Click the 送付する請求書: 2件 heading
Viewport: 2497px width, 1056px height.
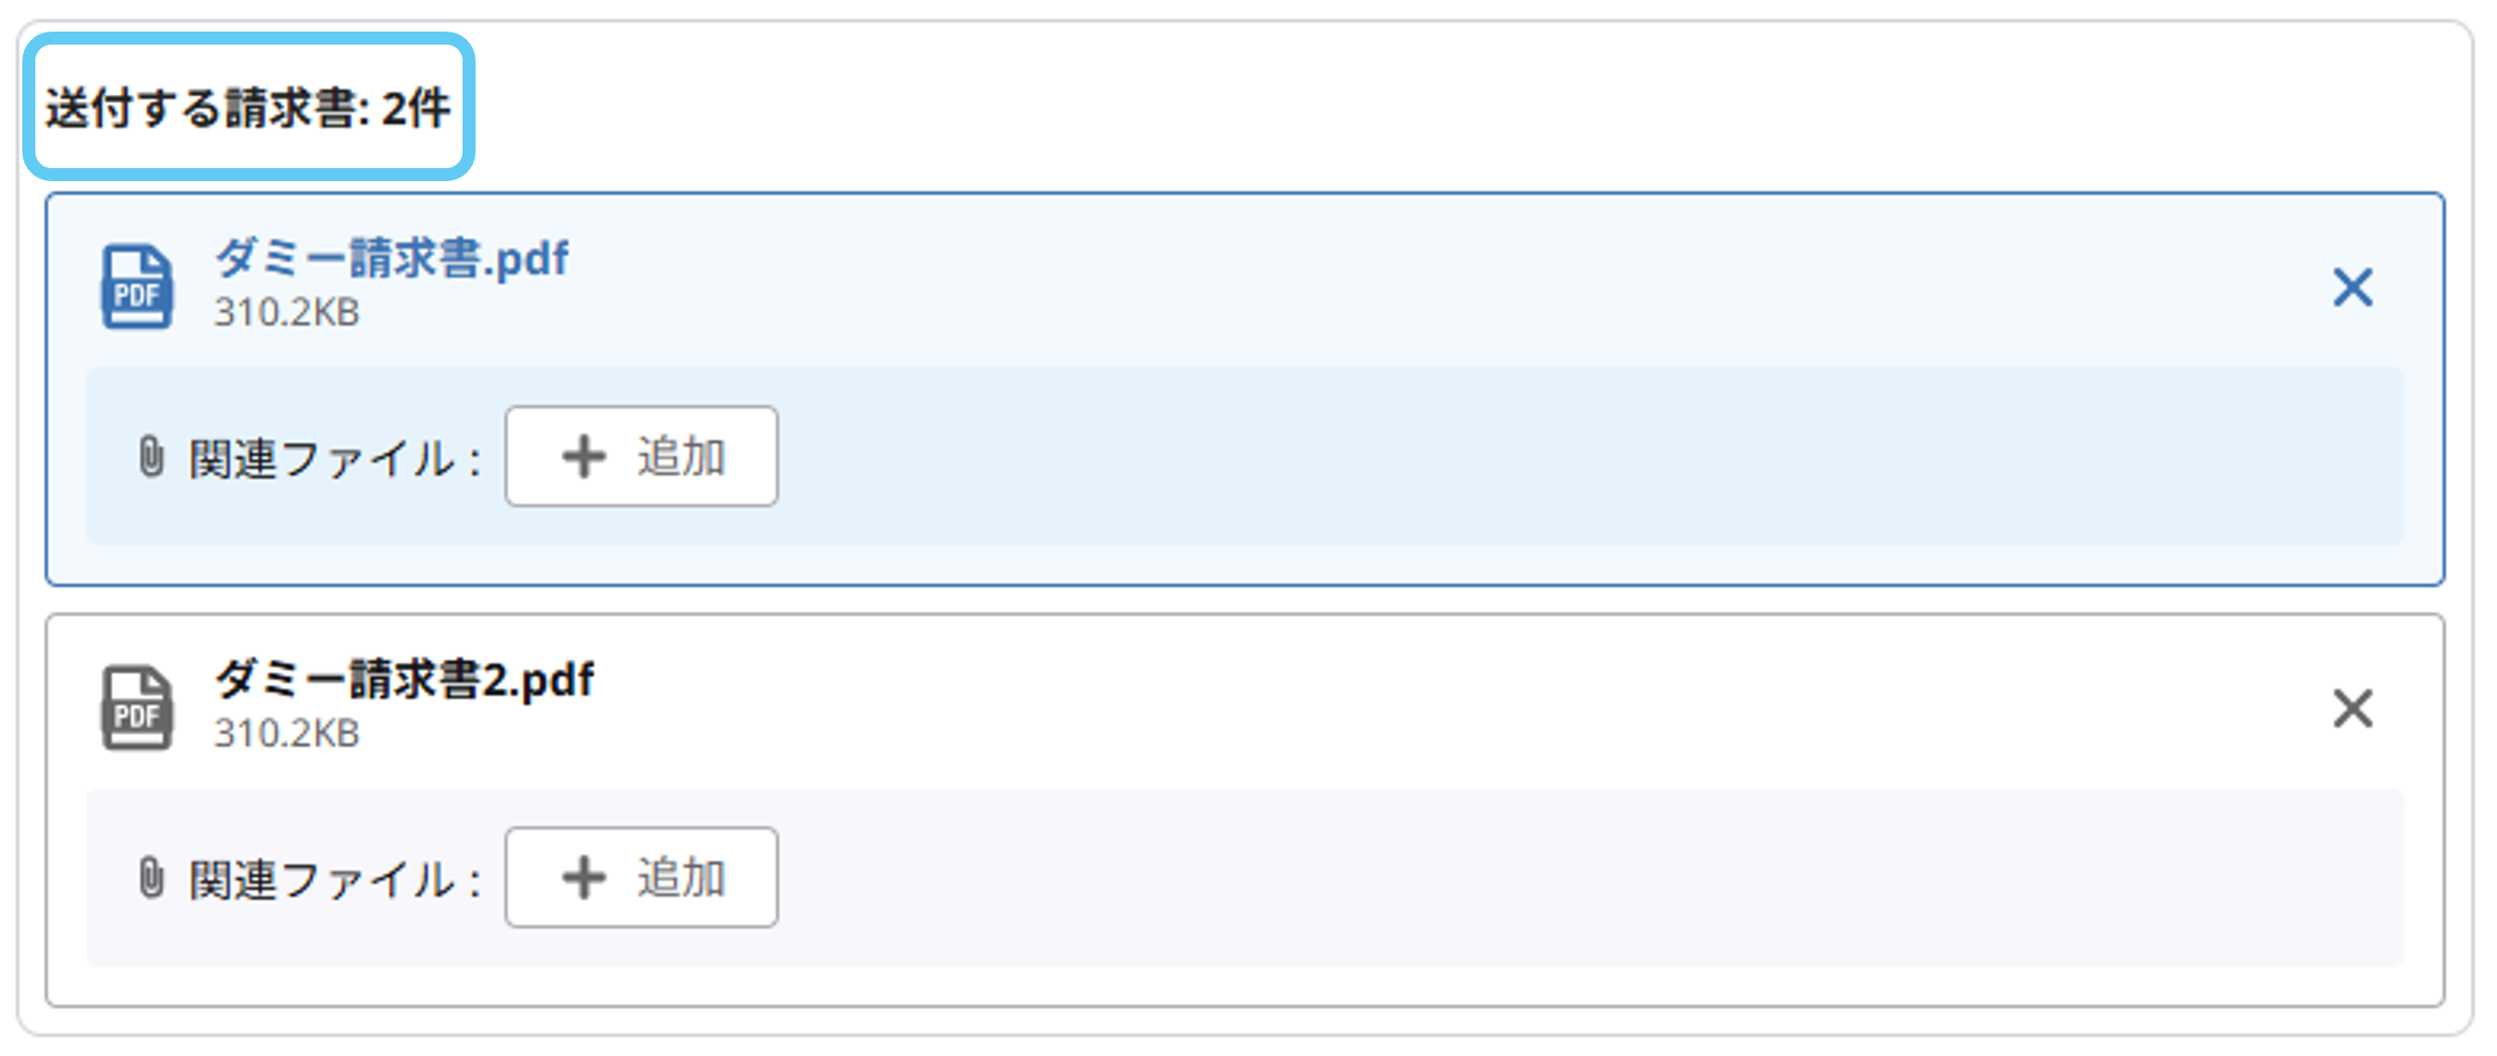tap(248, 108)
